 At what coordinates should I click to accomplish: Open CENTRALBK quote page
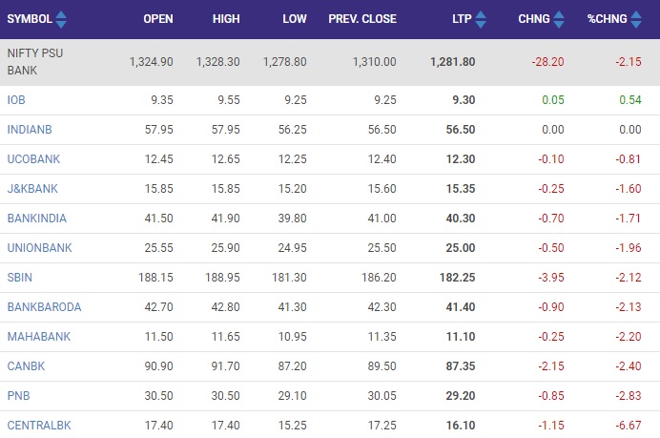(39, 426)
